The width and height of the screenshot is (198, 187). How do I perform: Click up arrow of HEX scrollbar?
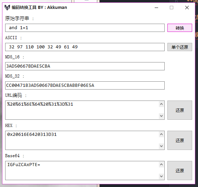click(161, 134)
